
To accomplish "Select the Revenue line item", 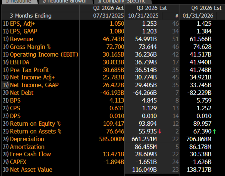I will tap(21, 39).
